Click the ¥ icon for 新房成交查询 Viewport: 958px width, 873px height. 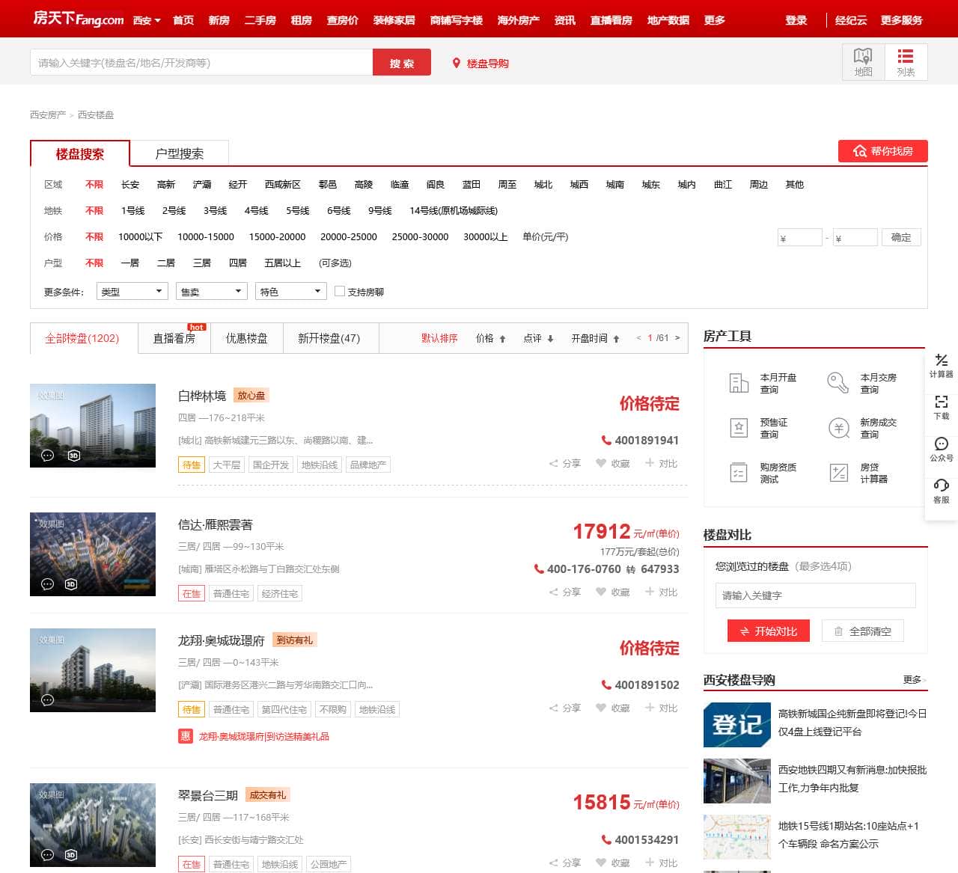(838, 428)
